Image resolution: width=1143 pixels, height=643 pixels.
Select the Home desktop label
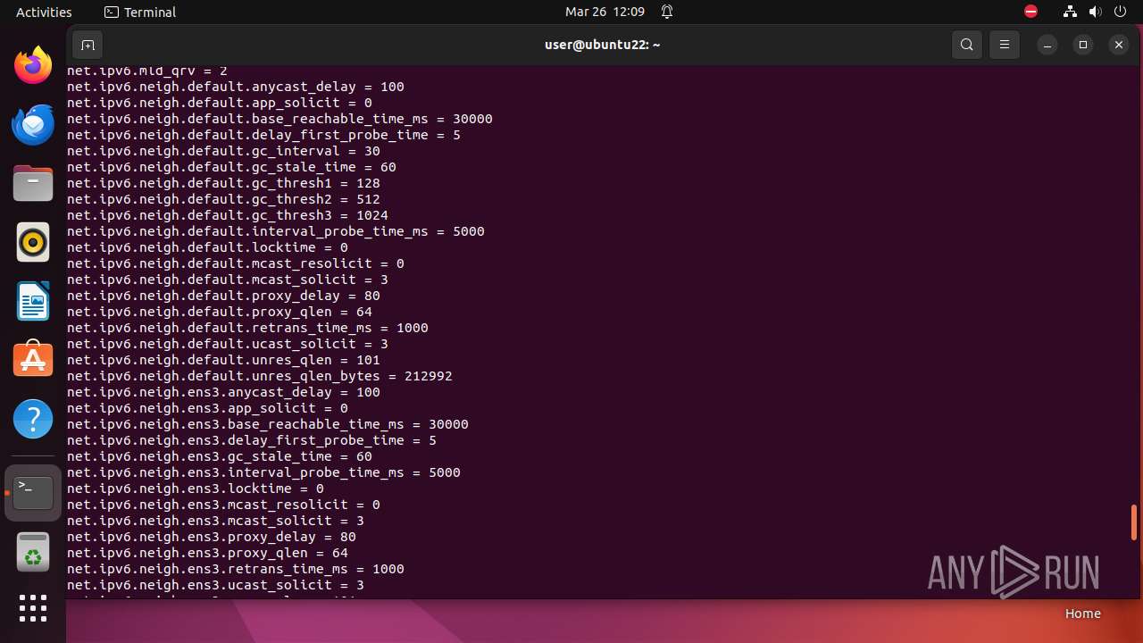1082,614
